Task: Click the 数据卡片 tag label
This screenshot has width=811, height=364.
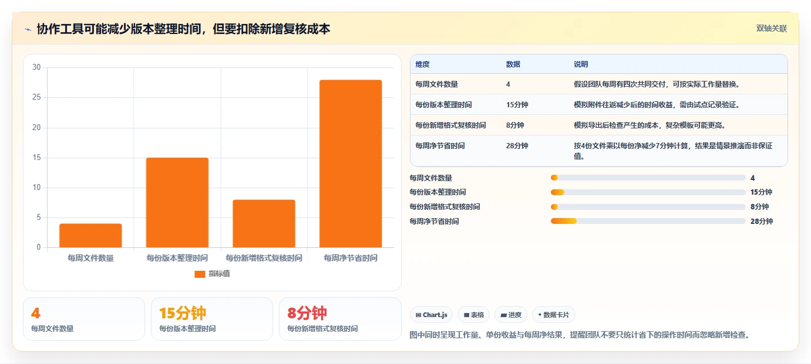Action: click(x=557, y=315)
